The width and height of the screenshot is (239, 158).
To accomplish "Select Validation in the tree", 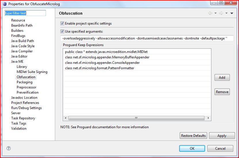I will pyautogui.click(x=19, y=129).
